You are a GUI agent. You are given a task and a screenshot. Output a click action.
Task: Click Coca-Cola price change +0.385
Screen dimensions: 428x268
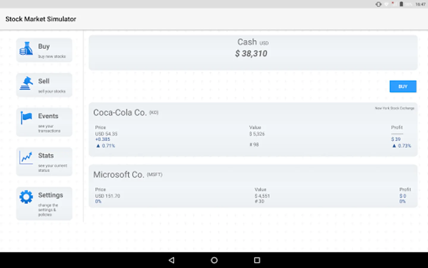pos(103,139)
